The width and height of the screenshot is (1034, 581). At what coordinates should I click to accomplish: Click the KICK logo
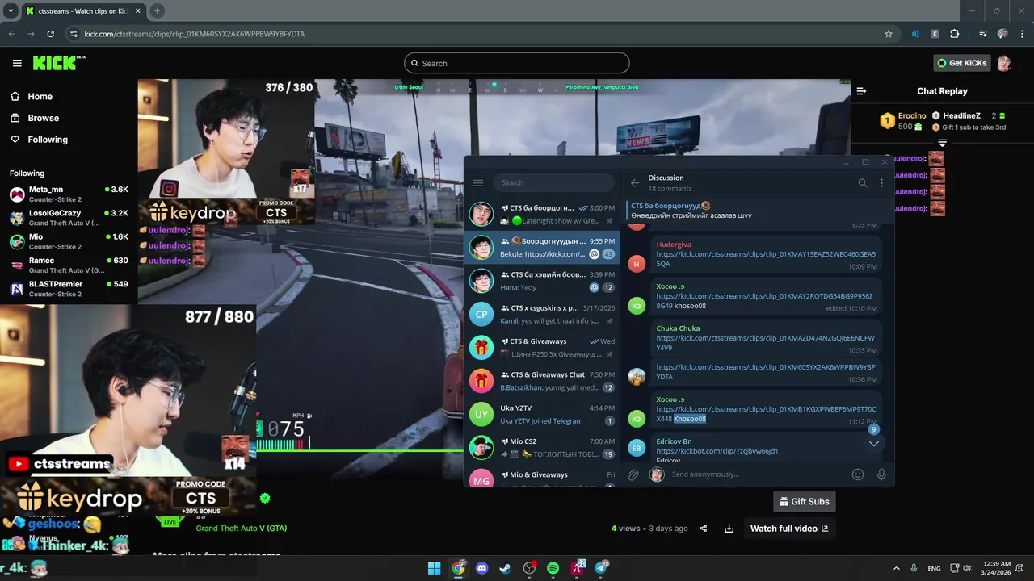[x=58, y=63]
